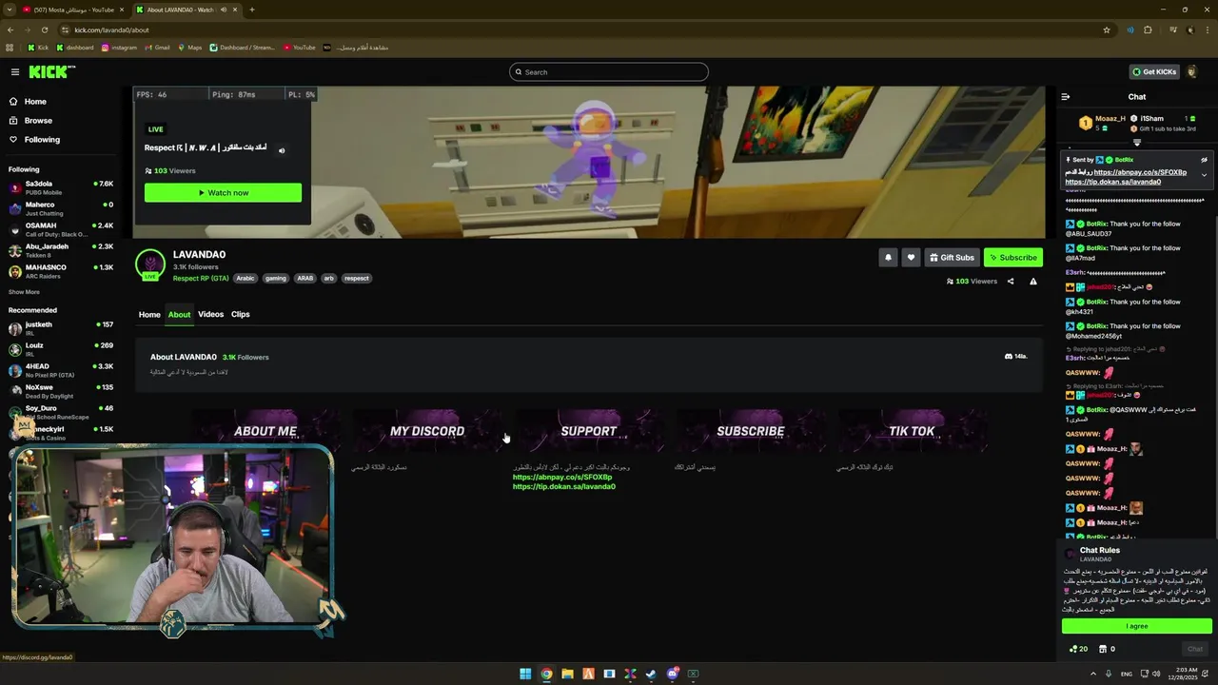Click the KICK logo in header
The width and height of the screenshot is (1218, 685).
pyautogui.click(x=51, y=72)
